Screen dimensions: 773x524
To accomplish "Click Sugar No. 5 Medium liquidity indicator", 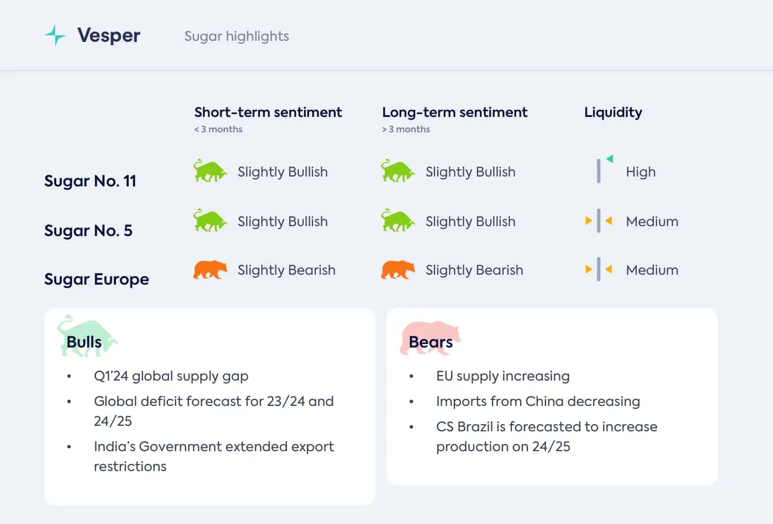I will click(x=599, y=221).
